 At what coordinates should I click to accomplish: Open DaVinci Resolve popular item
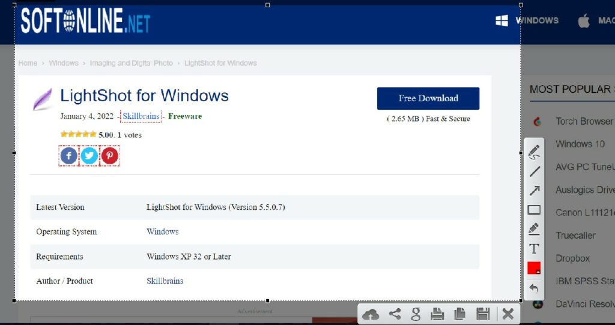pos(585,304)
